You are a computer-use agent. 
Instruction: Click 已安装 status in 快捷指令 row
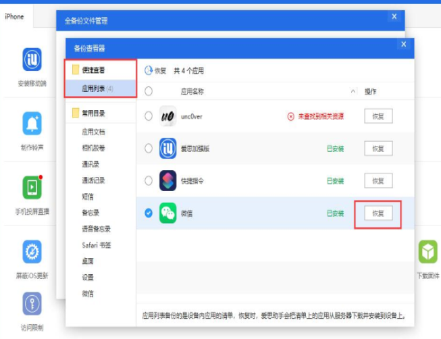335,181
